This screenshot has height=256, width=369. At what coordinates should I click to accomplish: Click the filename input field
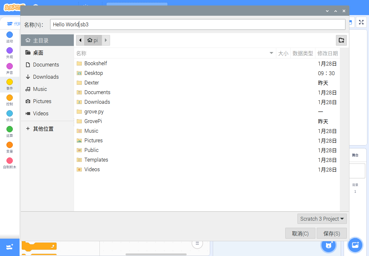198,24
